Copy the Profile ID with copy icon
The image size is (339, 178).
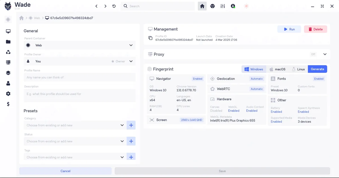pos(150,38)
